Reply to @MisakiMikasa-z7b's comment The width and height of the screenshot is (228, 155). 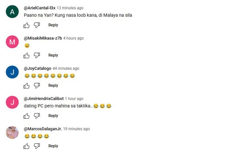[53, 55]
